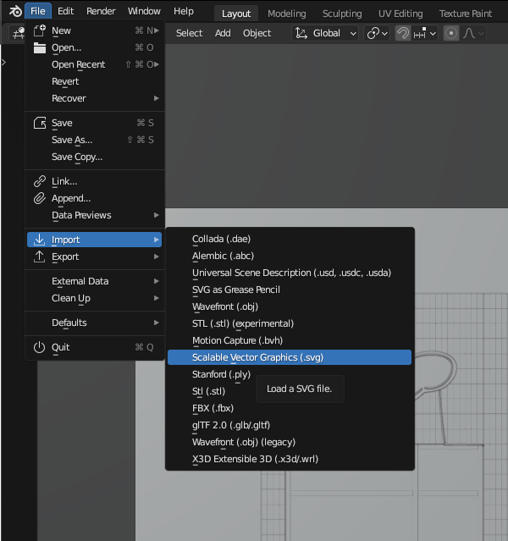The image size is (508, 541).
Task: Expand the Defaults submenu
Action: (x=94, y=323)
